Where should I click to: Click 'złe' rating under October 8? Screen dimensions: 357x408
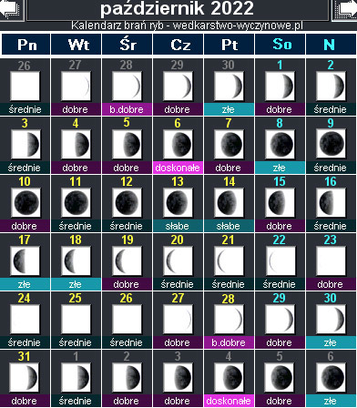click(280, 168)
